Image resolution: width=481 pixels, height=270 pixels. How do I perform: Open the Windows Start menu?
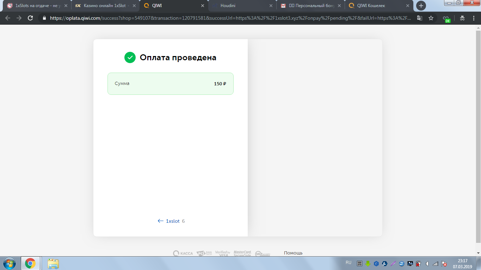[x=10, y=263]
